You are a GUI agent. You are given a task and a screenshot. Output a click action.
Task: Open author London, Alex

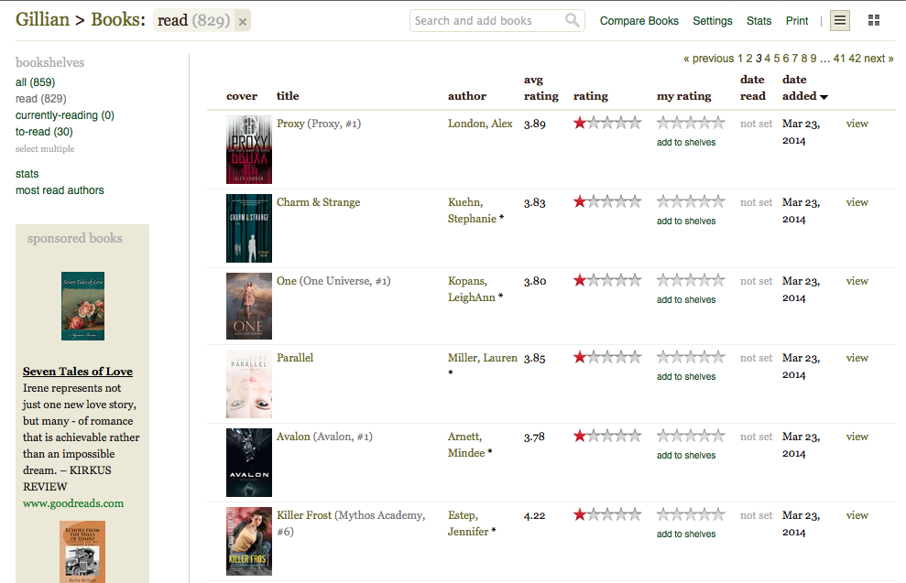click(480, 124)
